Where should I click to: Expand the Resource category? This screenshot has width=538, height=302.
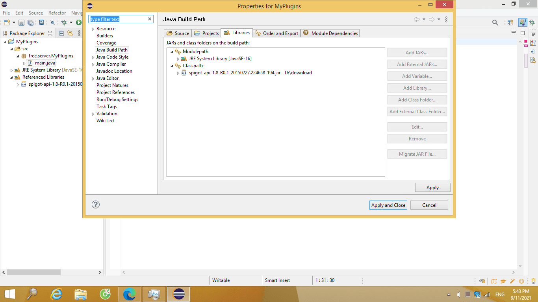click(x=93, y=29)
